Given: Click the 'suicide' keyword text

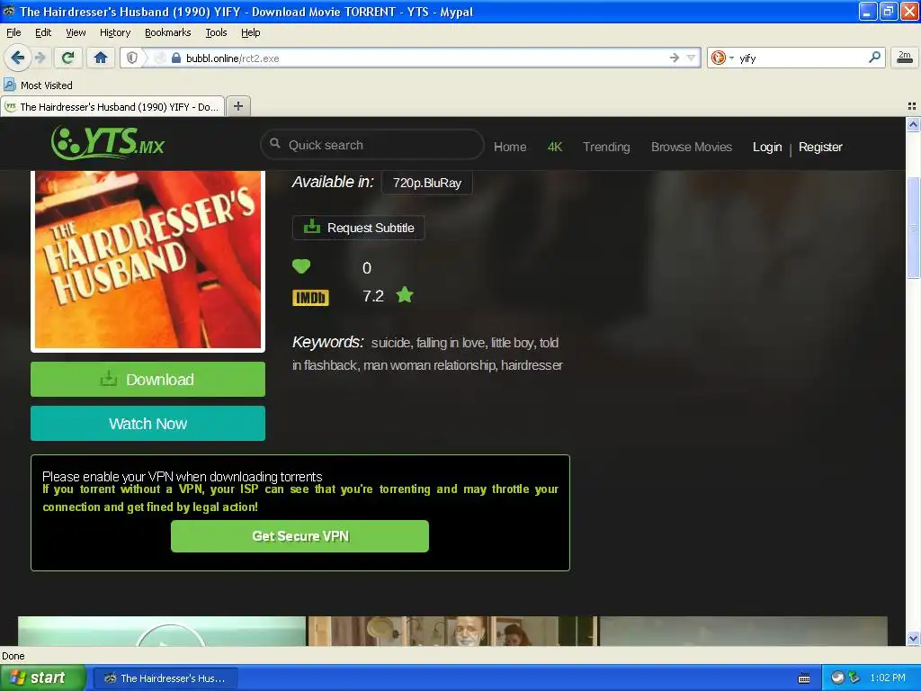Looking at the screenshot, I should click(391, 343).
